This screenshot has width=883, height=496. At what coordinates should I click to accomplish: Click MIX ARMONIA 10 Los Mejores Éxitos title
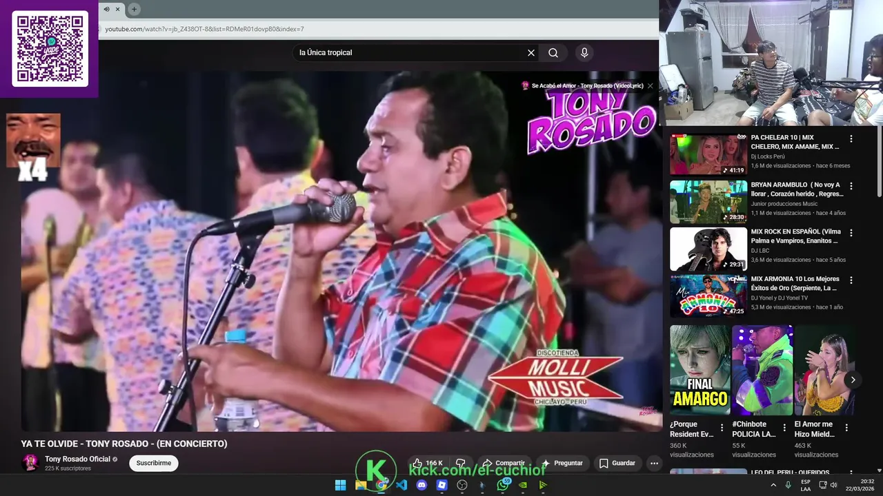(x=795, y=284)
